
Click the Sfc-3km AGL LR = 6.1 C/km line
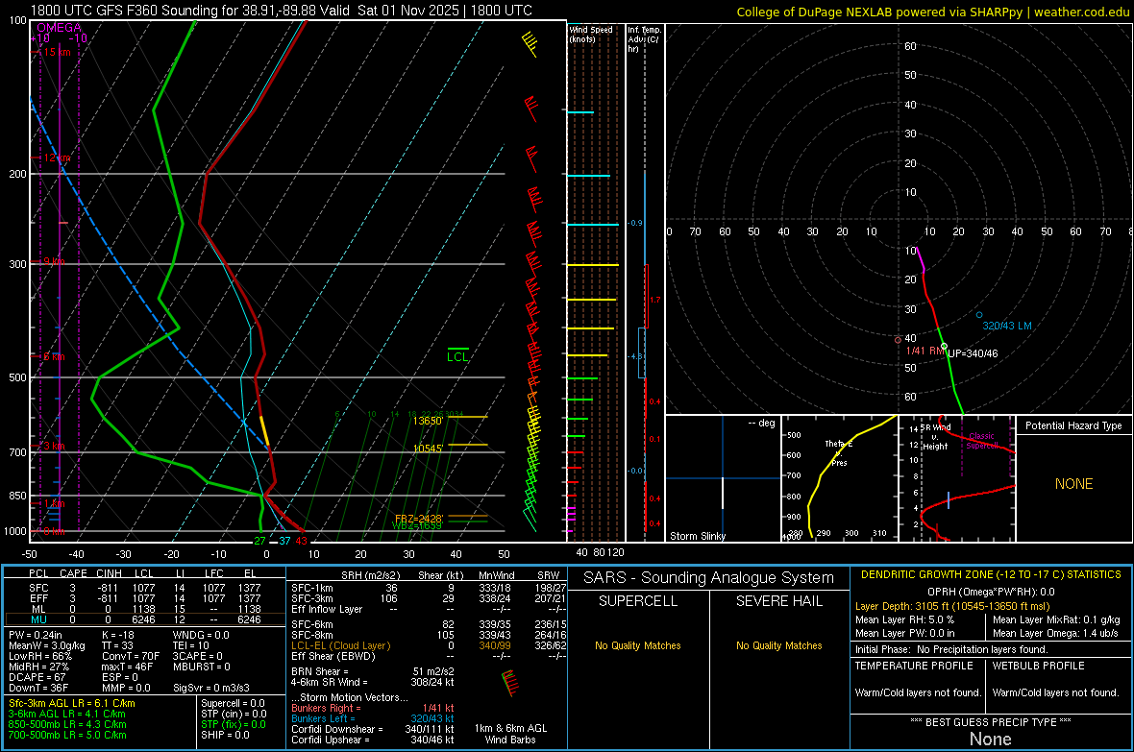point(72,703)
